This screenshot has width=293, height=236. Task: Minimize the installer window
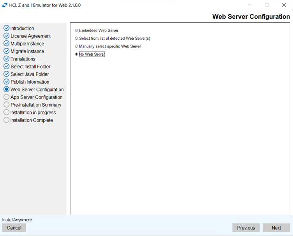pyautogui.click(x=250, y=5)
